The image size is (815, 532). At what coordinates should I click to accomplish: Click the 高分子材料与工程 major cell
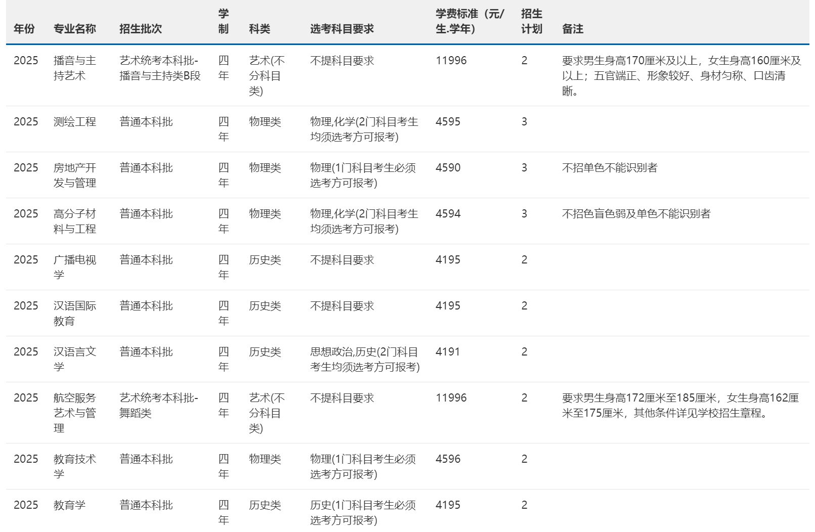coord(74,221)
